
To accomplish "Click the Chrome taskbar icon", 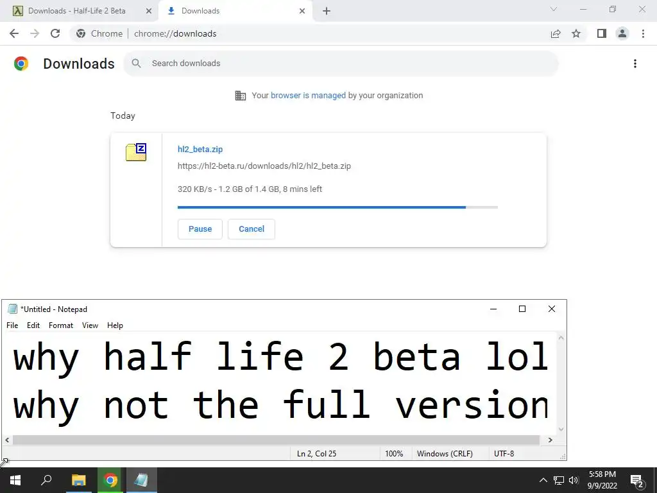I will pos(110,480).
